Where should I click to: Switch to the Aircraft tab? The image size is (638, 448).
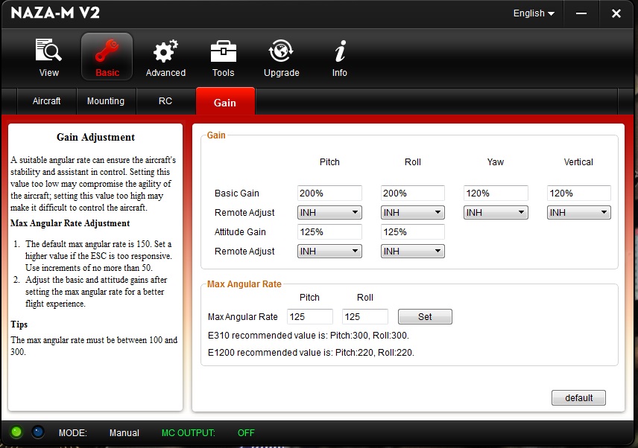(x=46, y=101)
